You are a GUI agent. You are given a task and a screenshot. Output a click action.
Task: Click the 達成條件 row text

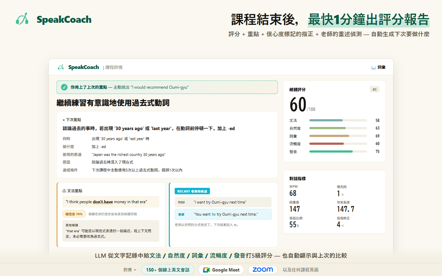click(x=137, y=170)
